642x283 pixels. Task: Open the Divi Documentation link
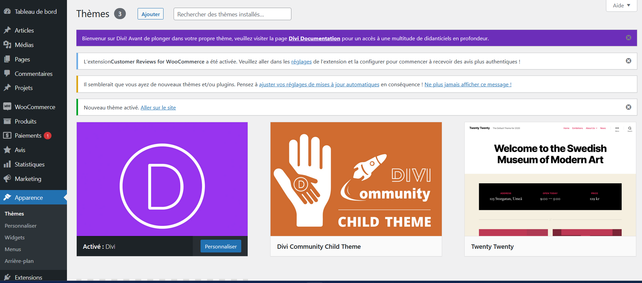(x=314, y=38)
